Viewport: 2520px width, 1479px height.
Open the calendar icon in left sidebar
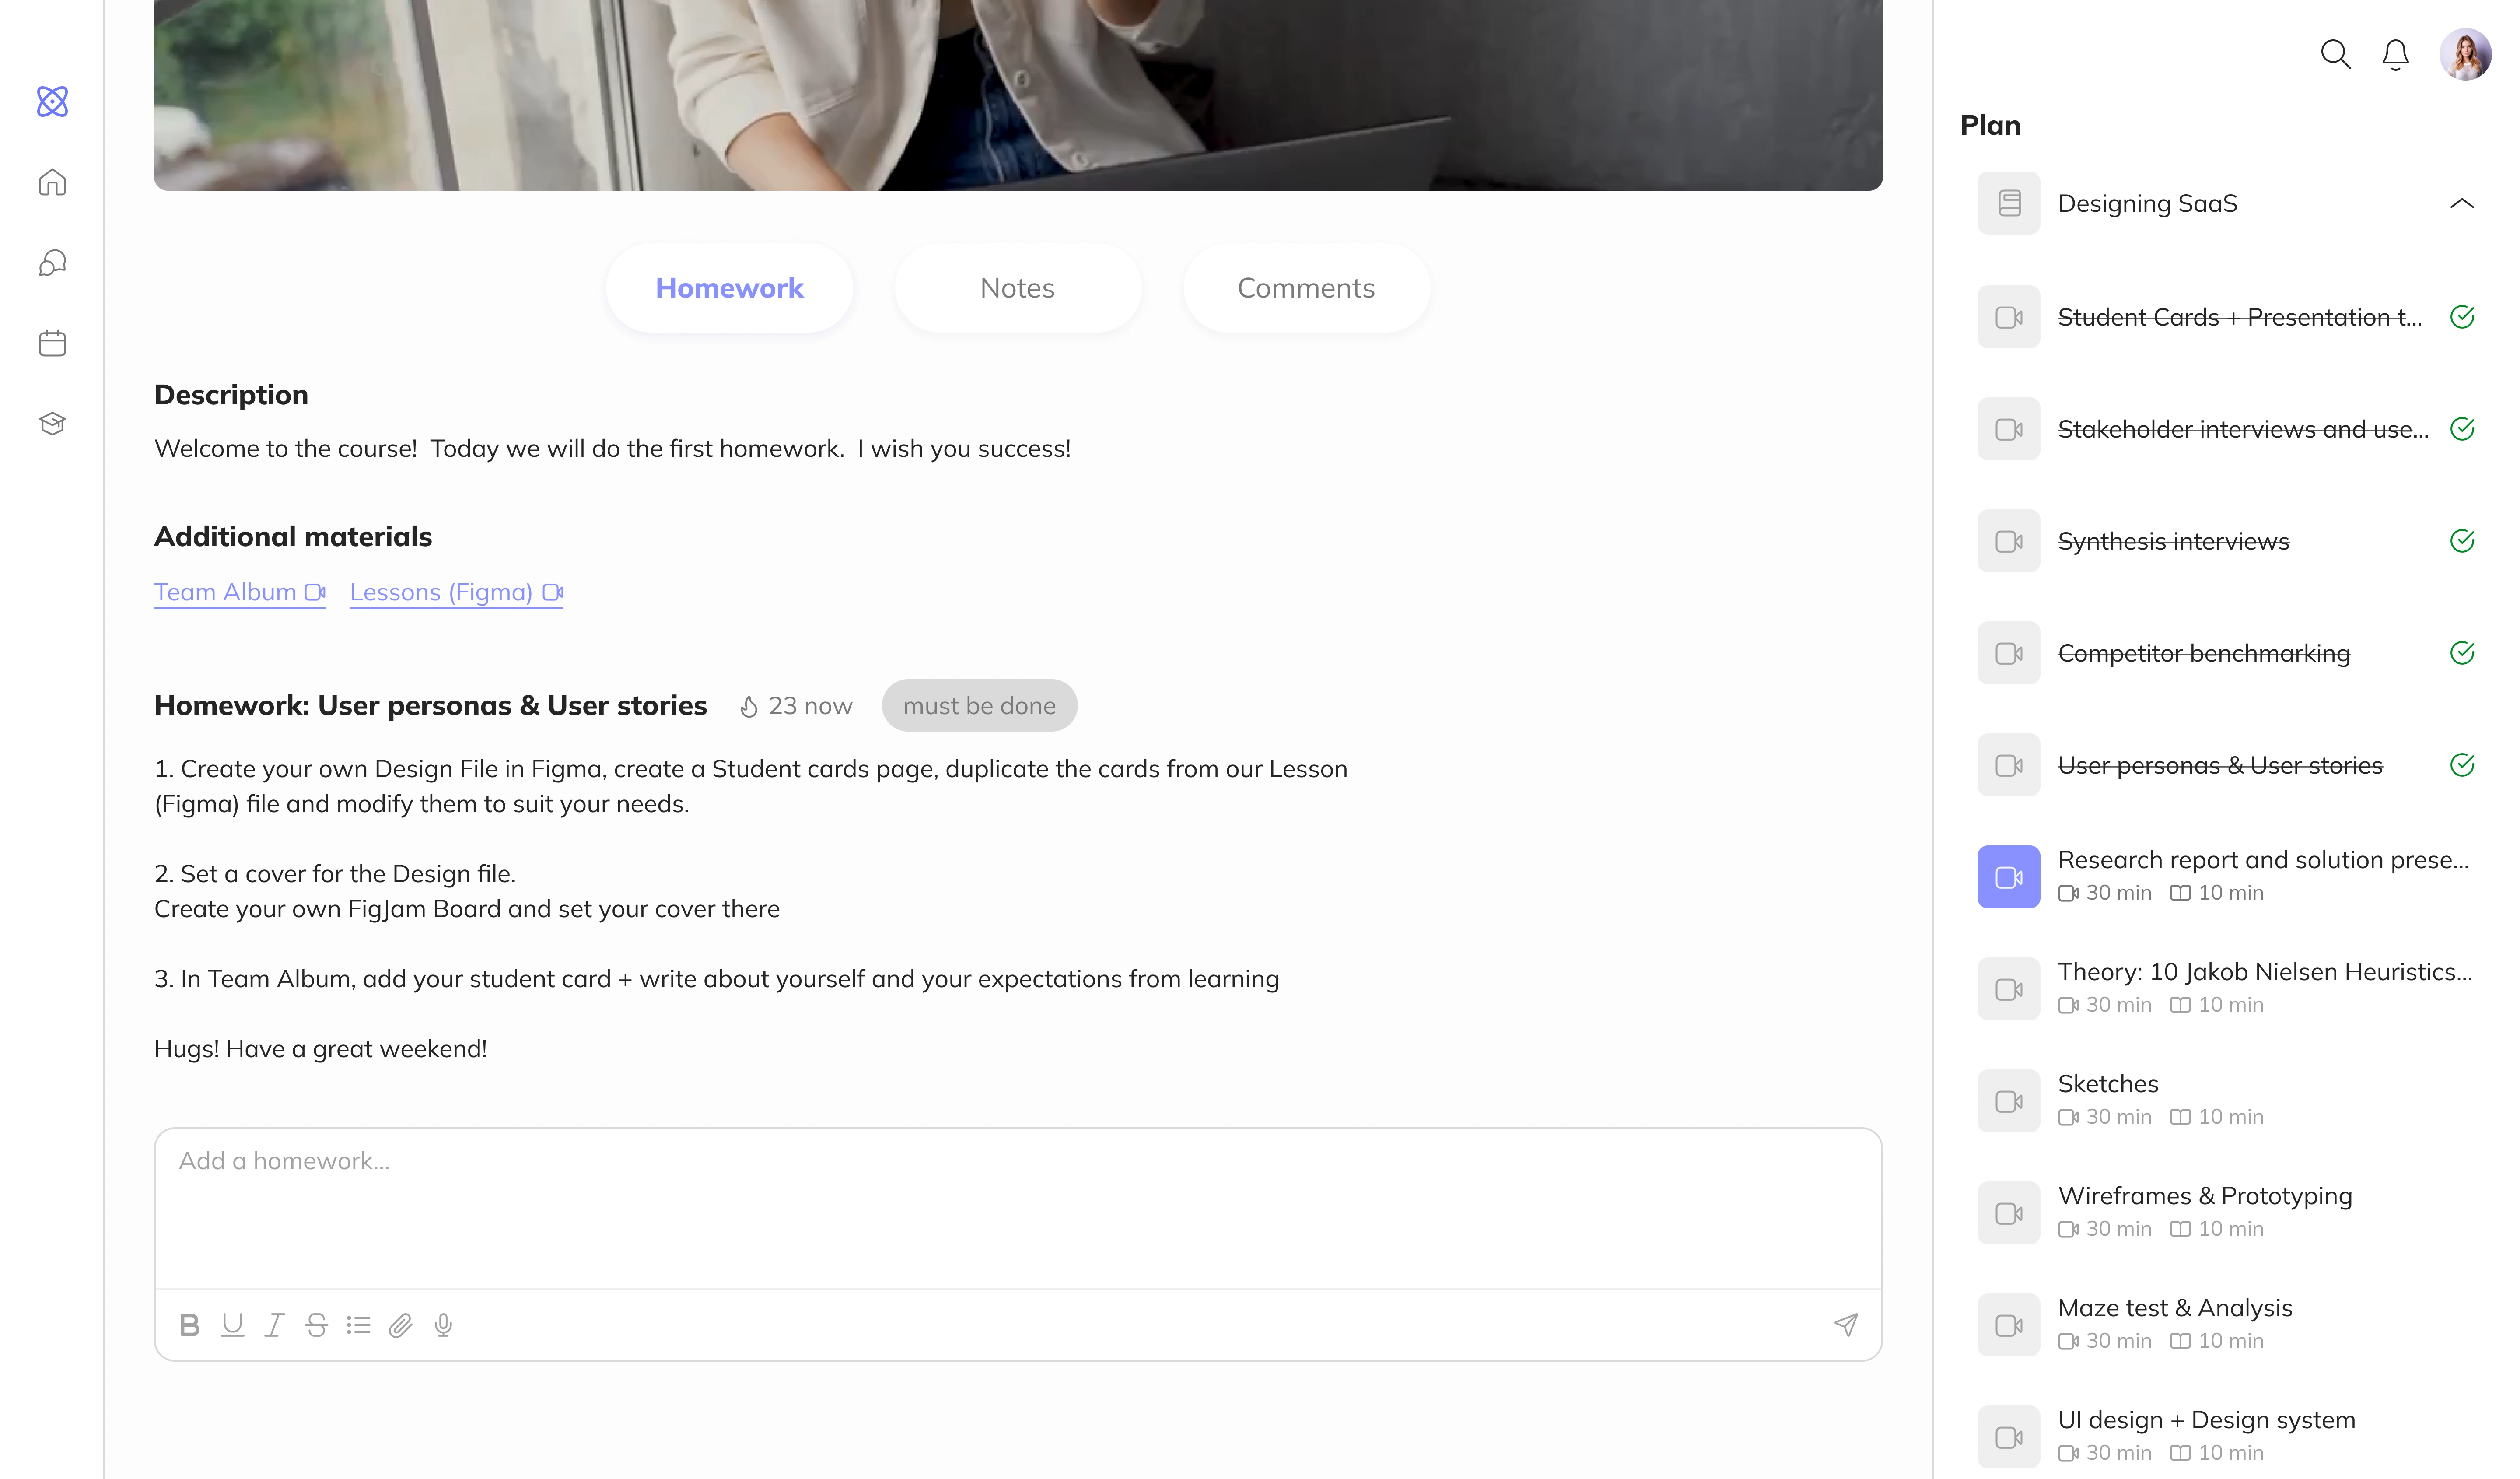coord(52,343)
